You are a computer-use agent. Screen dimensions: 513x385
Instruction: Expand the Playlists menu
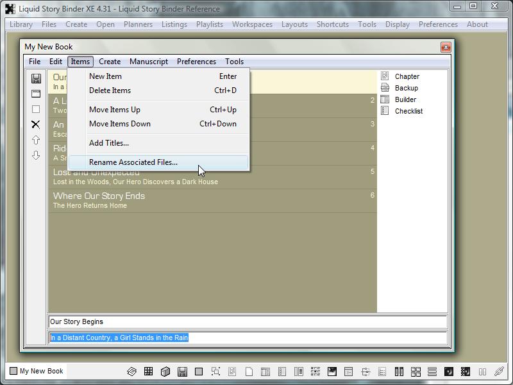click(x=210, y=24)
